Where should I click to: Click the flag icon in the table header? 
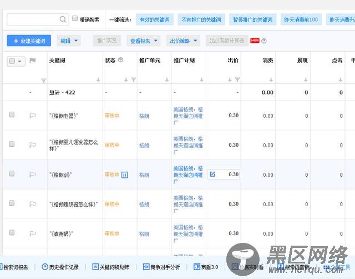(x=33, y=61)
